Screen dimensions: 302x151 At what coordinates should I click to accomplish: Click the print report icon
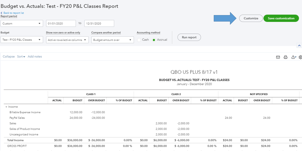pos(285,57)
